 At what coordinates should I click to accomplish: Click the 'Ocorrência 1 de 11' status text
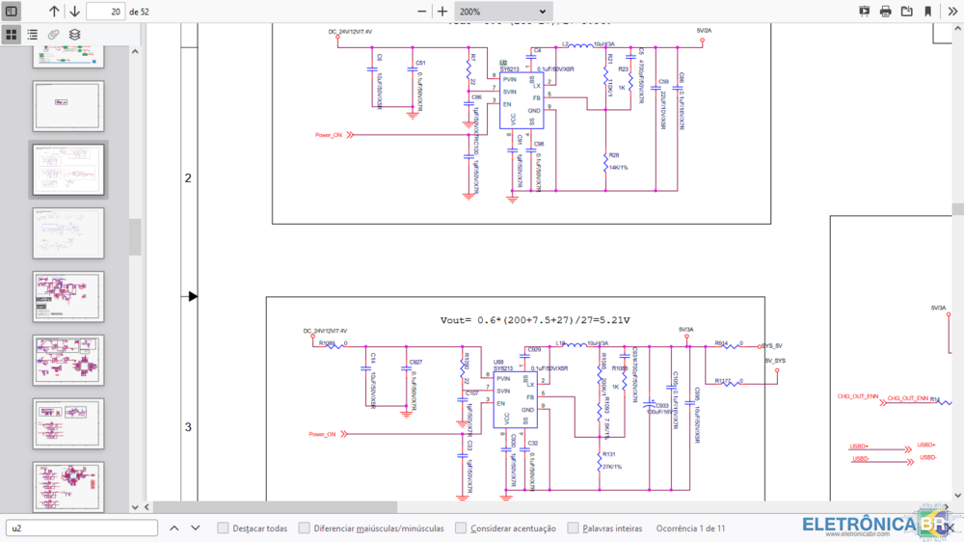(690, 528)
